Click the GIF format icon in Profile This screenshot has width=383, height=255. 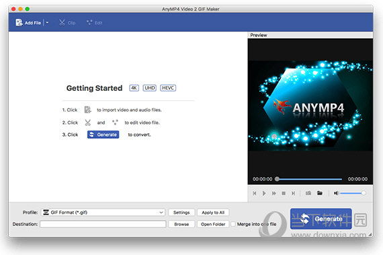point(46,212)
